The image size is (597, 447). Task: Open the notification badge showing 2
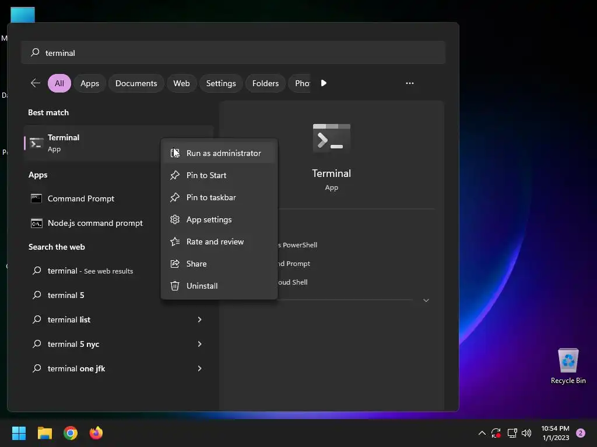coord(581,433)
